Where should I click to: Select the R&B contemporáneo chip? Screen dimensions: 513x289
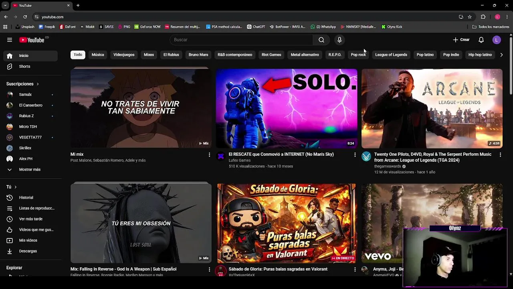click(235, 55)
